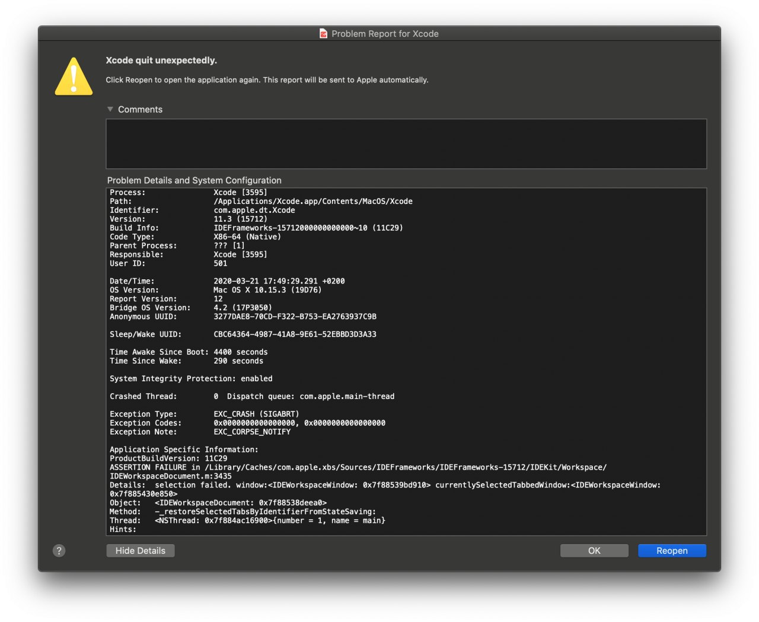Collapse the Comments disclosure triangle

click(110, 109)
